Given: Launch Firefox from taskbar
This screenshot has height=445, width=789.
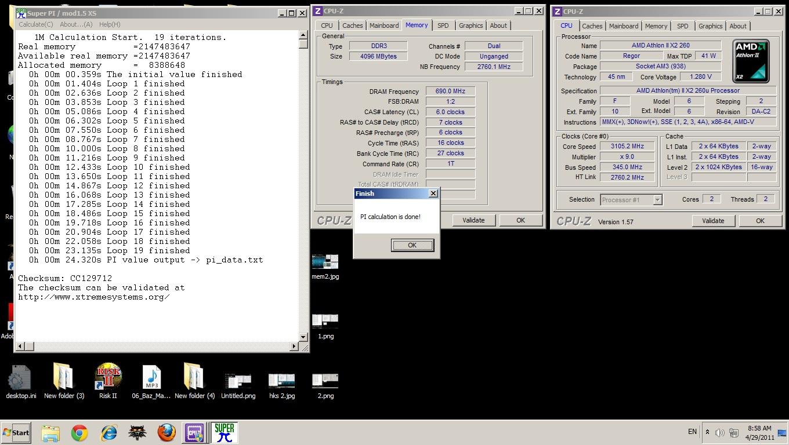Looking at the screenshot, I should click(167, 433).
